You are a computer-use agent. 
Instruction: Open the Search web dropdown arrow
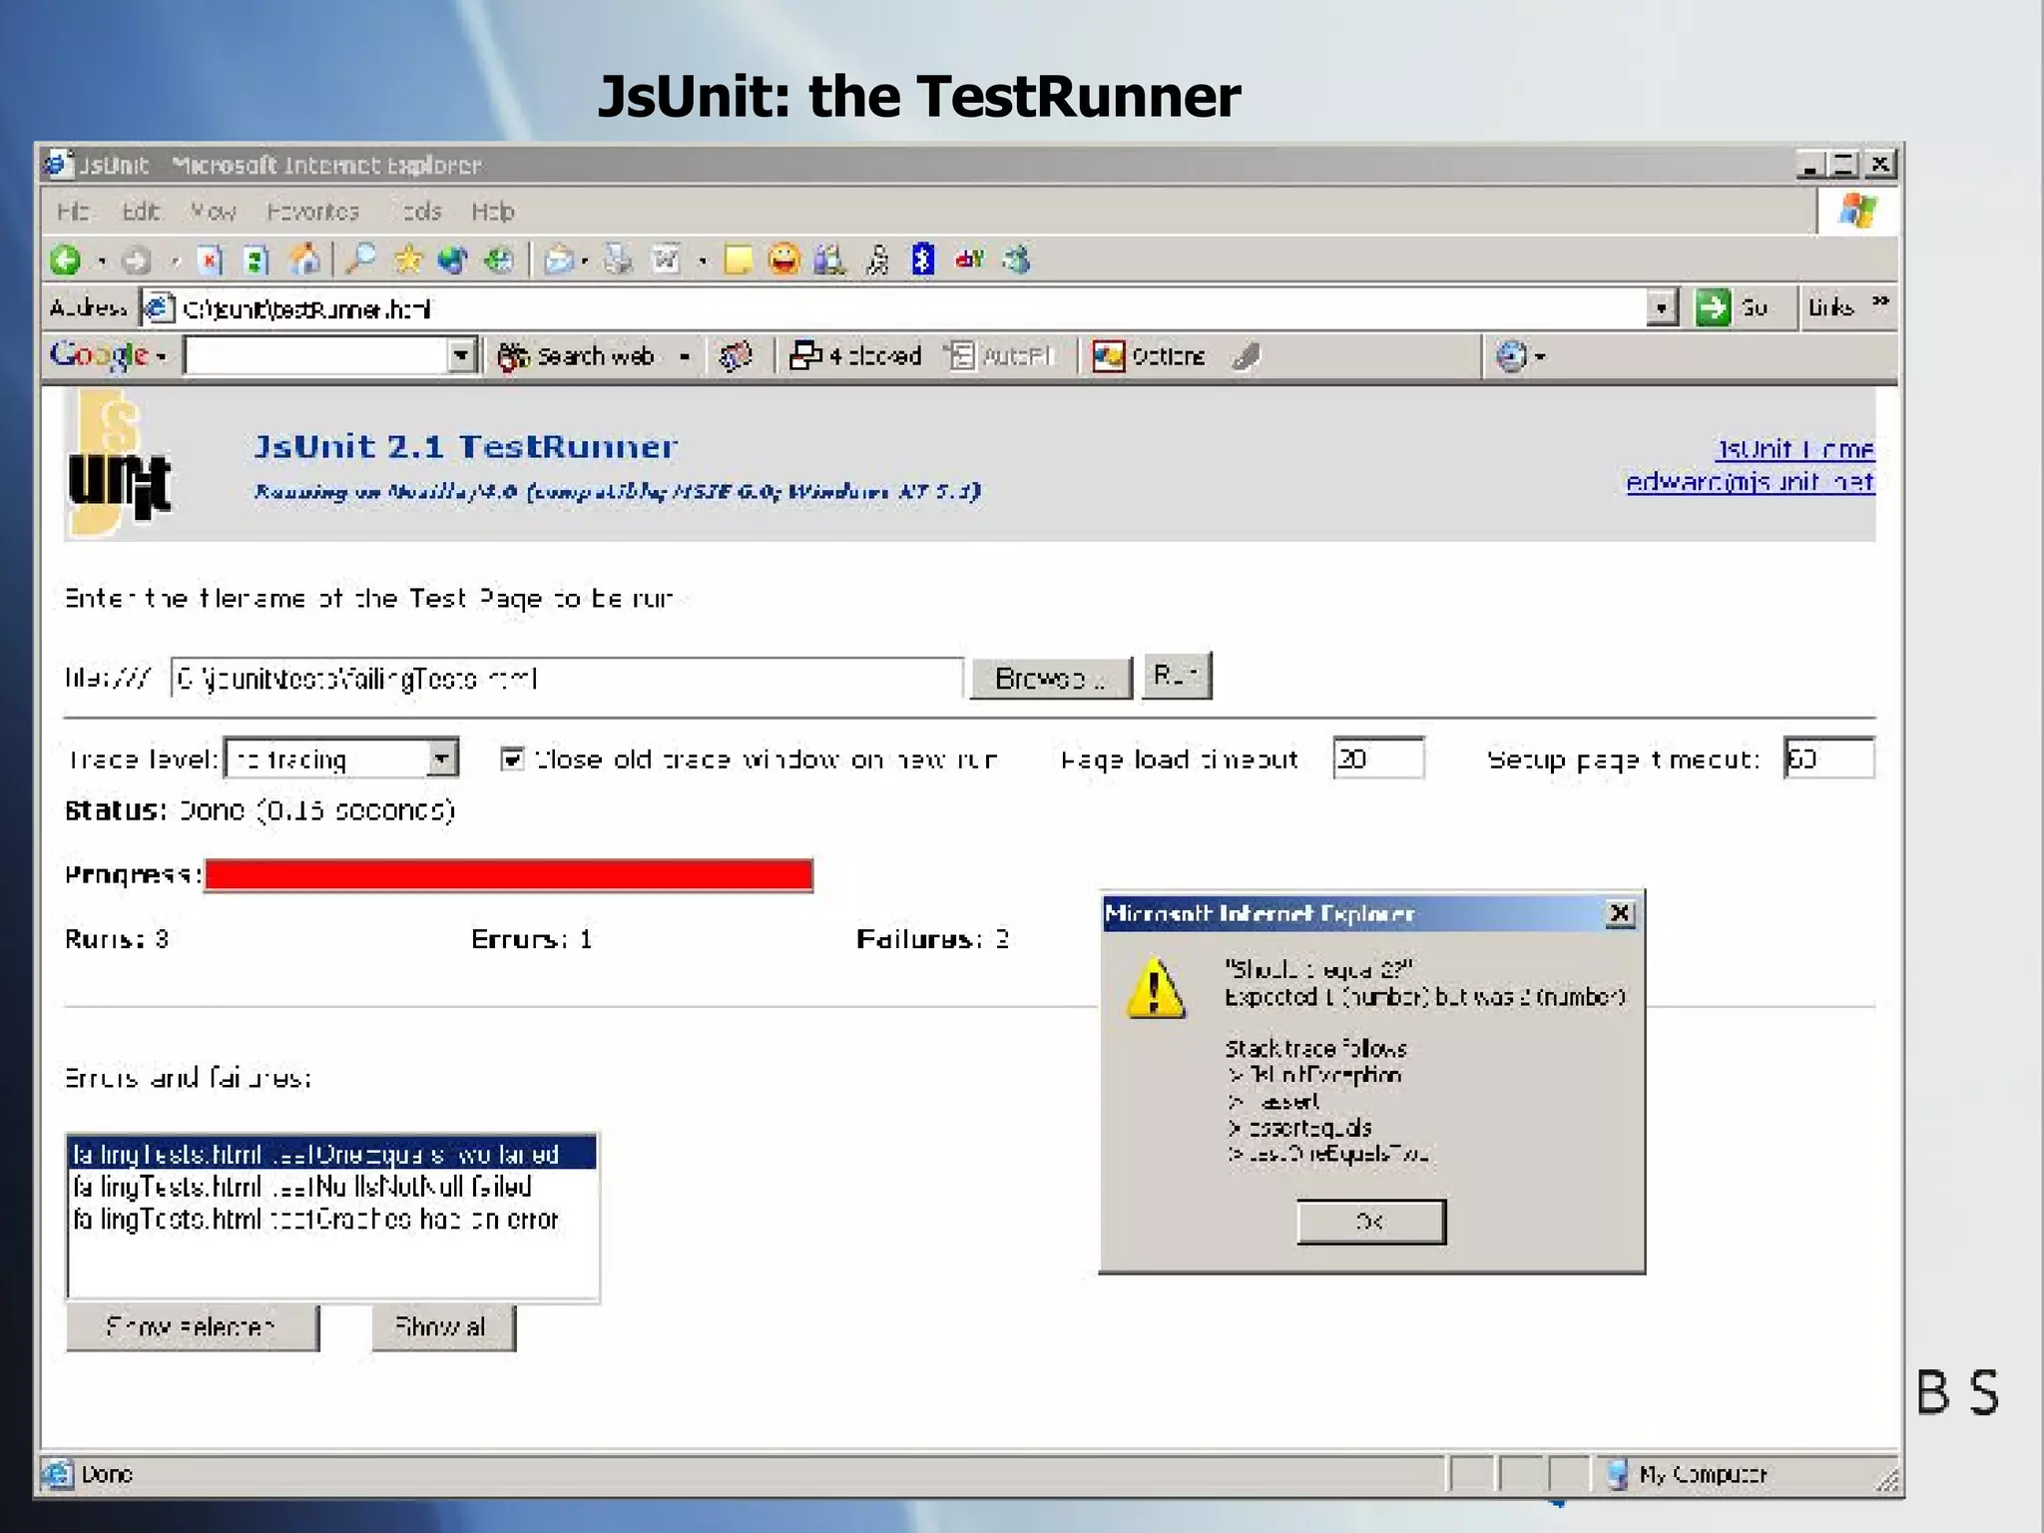click(x=685, y=357)
